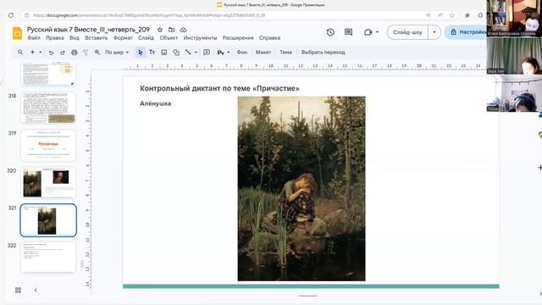Open version history clock icon
The image size is (542, 305).
(x=330, y=32)
